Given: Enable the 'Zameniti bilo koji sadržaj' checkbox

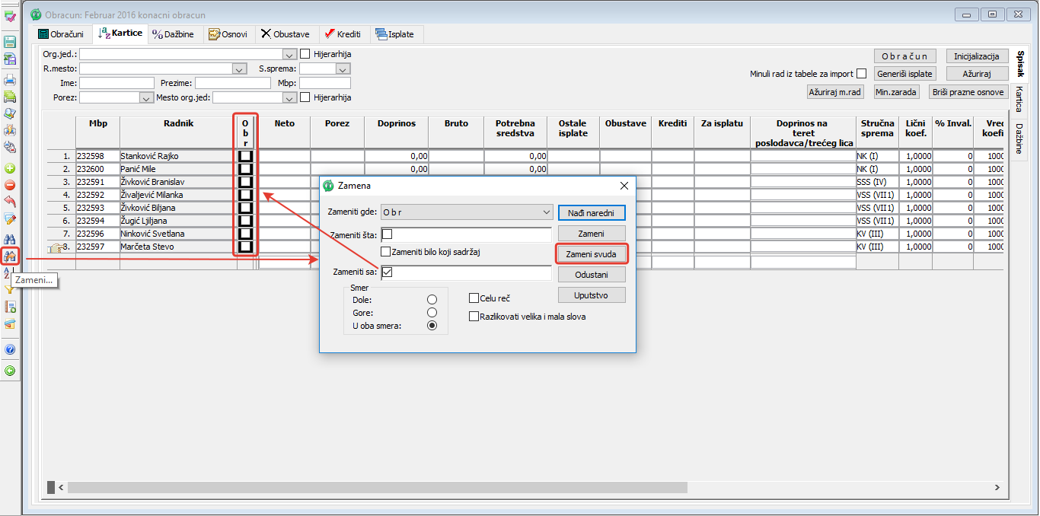Looking at the screenshot, I should coord(386,252).
